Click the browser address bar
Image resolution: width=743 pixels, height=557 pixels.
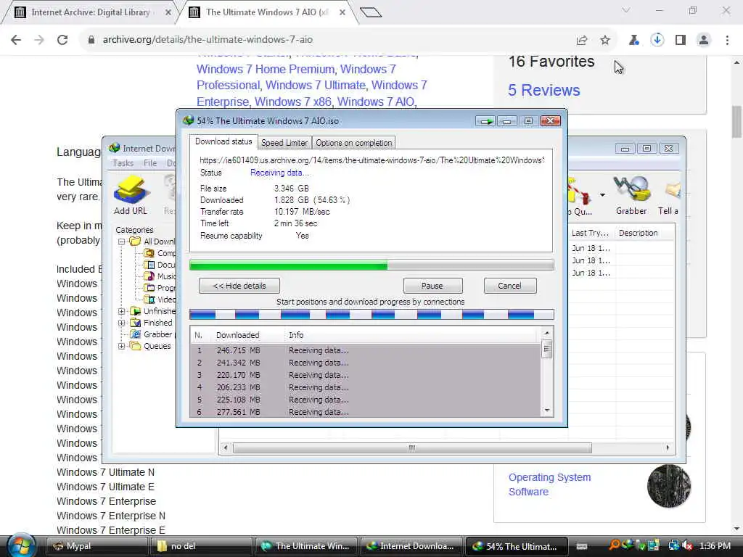pyautogui.click(x=327, y=40)
